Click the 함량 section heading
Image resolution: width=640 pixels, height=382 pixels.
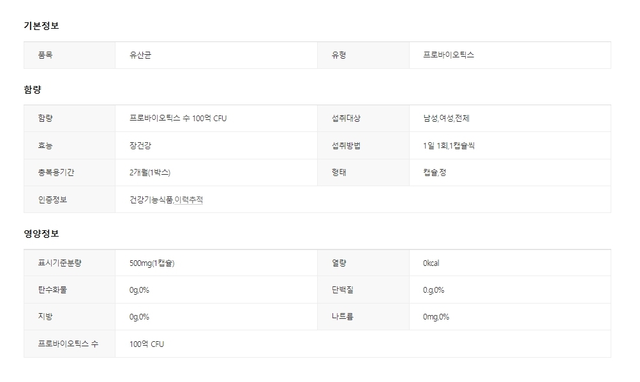point(33,89)
